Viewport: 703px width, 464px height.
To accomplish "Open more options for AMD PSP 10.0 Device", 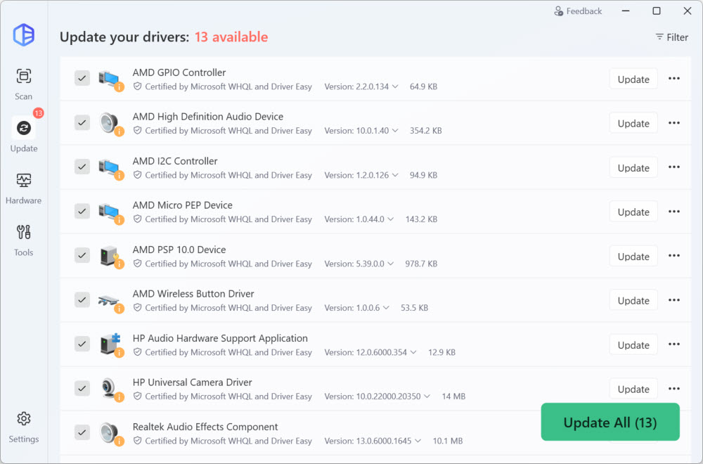I will pos(674,256).
